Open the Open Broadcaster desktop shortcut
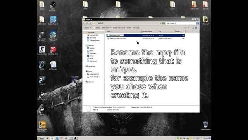248x140 pixels. 53,6
